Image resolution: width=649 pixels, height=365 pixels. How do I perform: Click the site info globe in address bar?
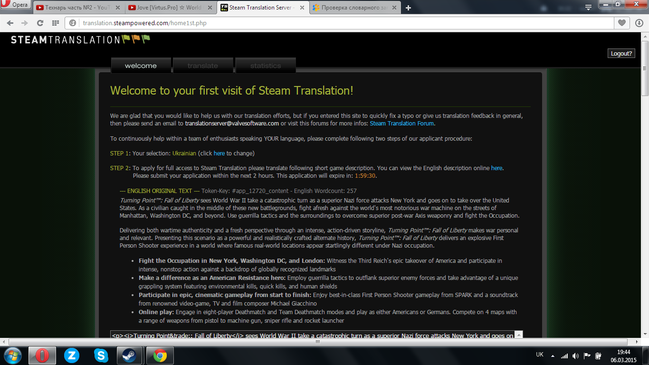pyautogui.click(x=73, y=23)
